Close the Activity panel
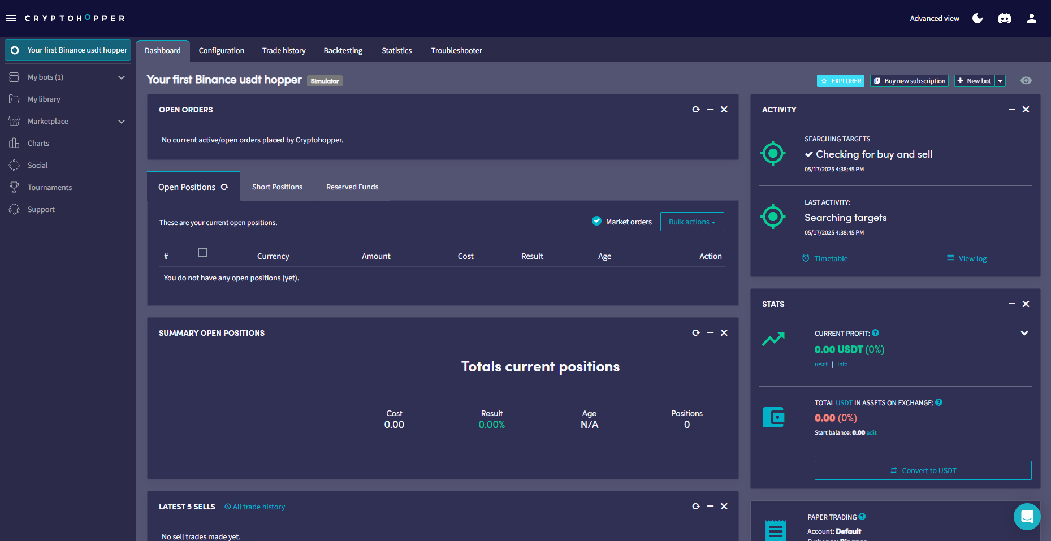Viewport: 1051px width, 541px height. click(1026, 110)
